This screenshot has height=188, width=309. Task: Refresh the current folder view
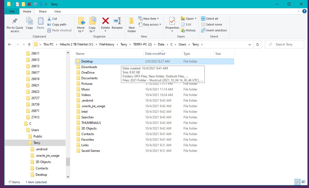[258, 44]
